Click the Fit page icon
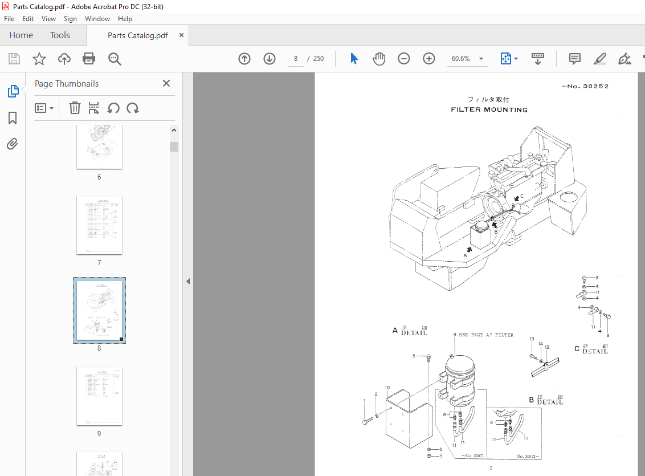 pyautogui.click(x=505, y=59)
